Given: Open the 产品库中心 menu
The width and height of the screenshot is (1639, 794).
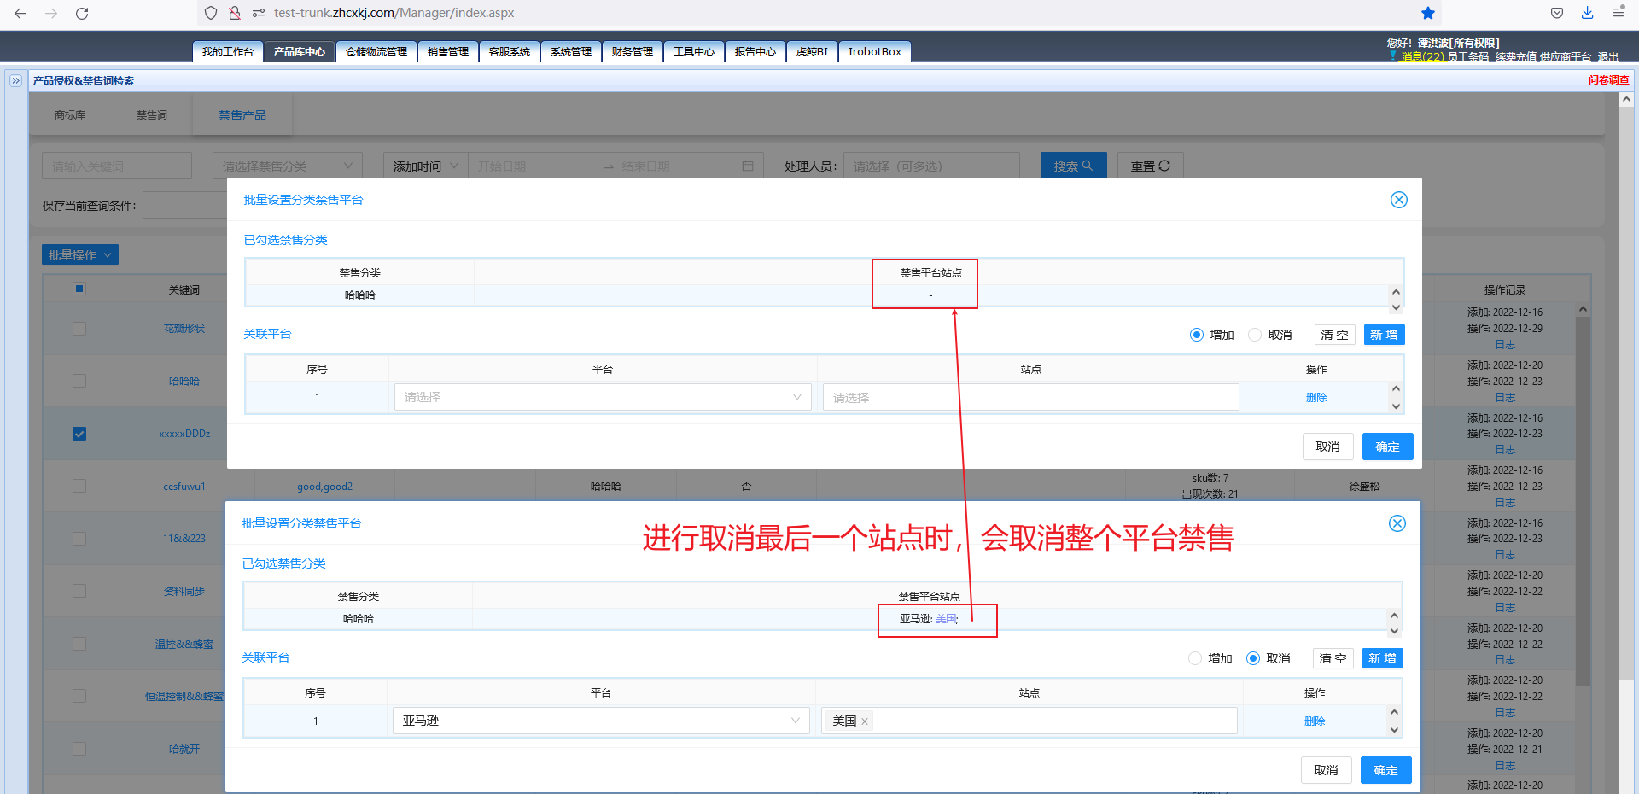Looking at the screenshot, I should click(300, 52).
